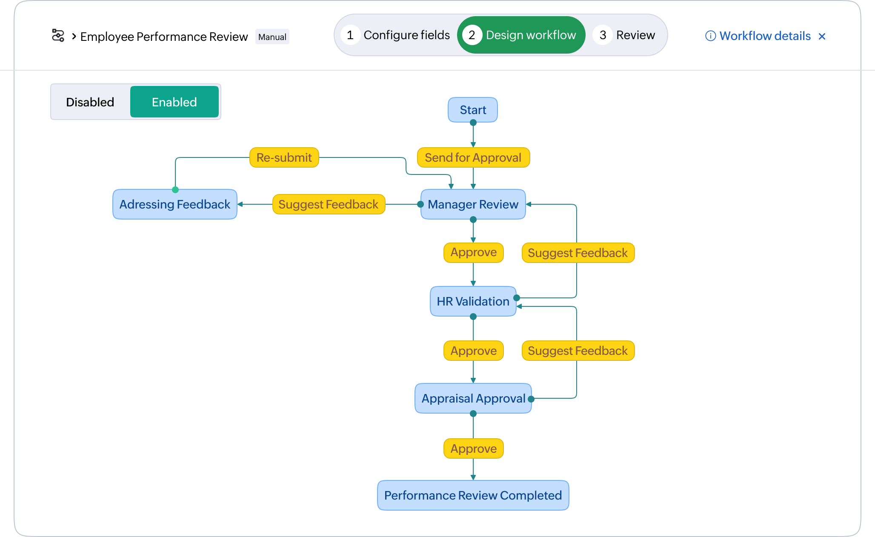Click the close X next to Workflow details

pos(822,36)
